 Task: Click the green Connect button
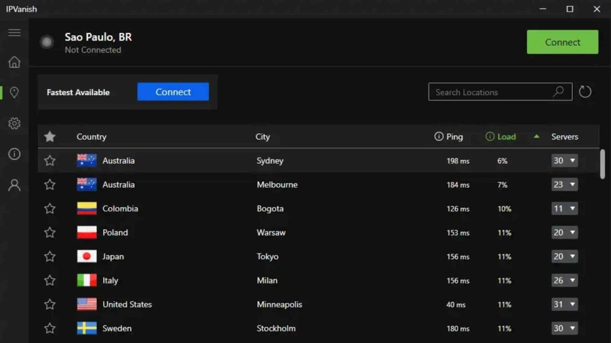(562, 42)
